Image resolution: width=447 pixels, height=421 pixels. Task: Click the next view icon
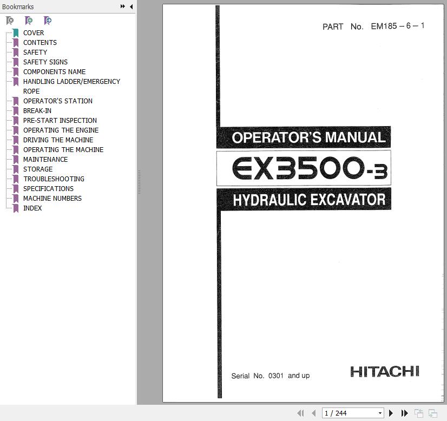pyautogui.click(x=433, y=413)
